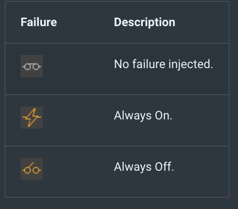Click the word 'Off.' in third row
Viewport: 238px width, 209px height.
point(164,167)
